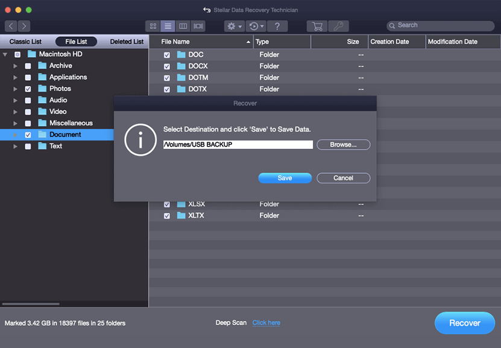Viewport: 501px width, 348px height.
Task: Go forward with the right arrow button
Action: [24, 26]
